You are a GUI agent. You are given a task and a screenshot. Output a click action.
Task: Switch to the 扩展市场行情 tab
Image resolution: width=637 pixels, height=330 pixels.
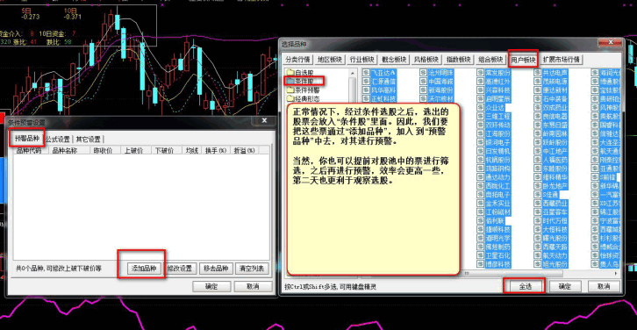point(561,60)
